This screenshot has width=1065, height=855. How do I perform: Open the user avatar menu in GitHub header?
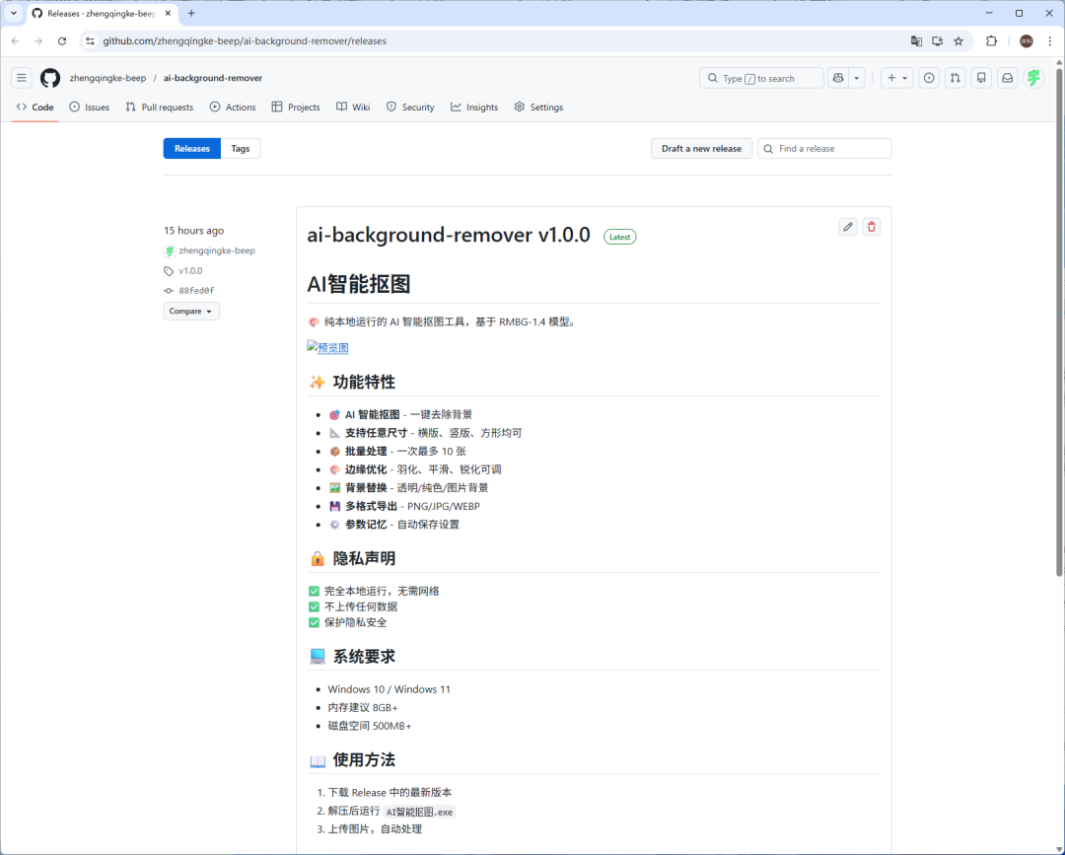pos(1033,78)
